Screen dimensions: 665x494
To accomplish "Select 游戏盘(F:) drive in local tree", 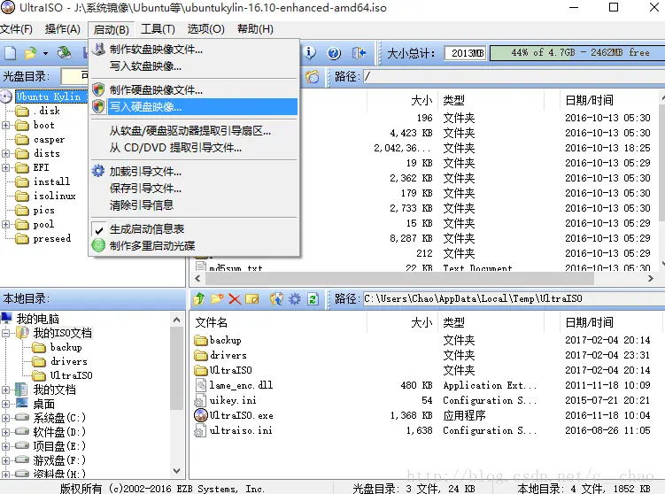I will [x=59, y=460].
